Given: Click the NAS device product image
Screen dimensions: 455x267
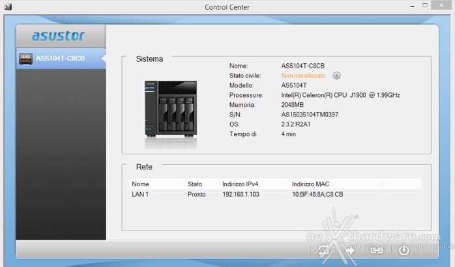Looking at the screenshot, I should pos(171,109).
